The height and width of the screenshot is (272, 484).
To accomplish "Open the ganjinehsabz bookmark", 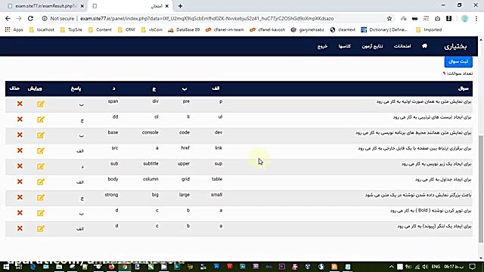I will (x=308, y=30).
